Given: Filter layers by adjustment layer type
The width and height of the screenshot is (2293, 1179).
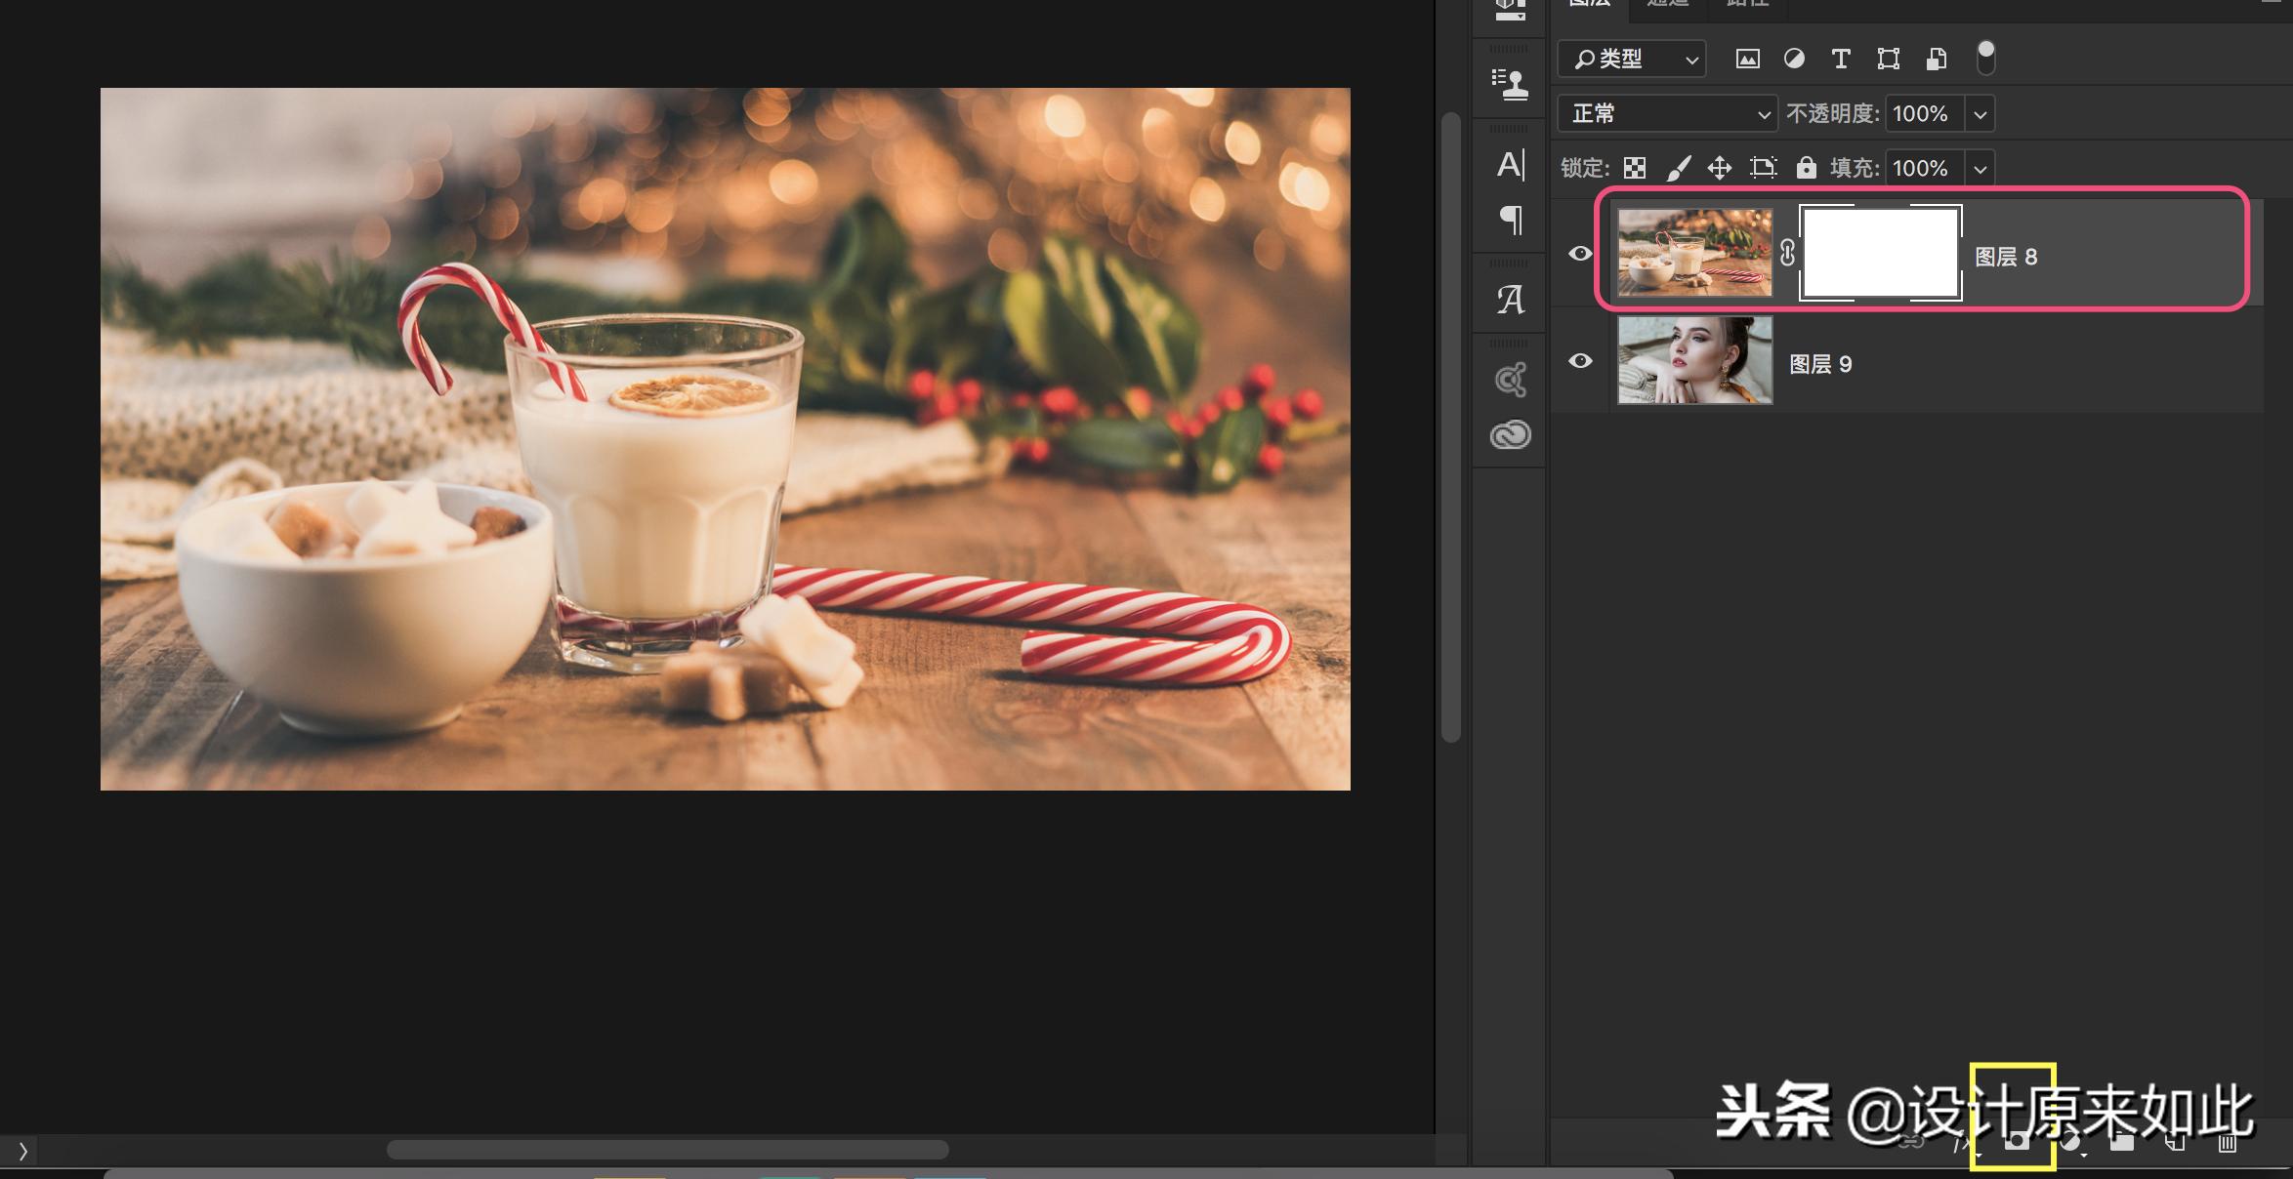Looking at the screenshot, I should tap(1794, 60).
